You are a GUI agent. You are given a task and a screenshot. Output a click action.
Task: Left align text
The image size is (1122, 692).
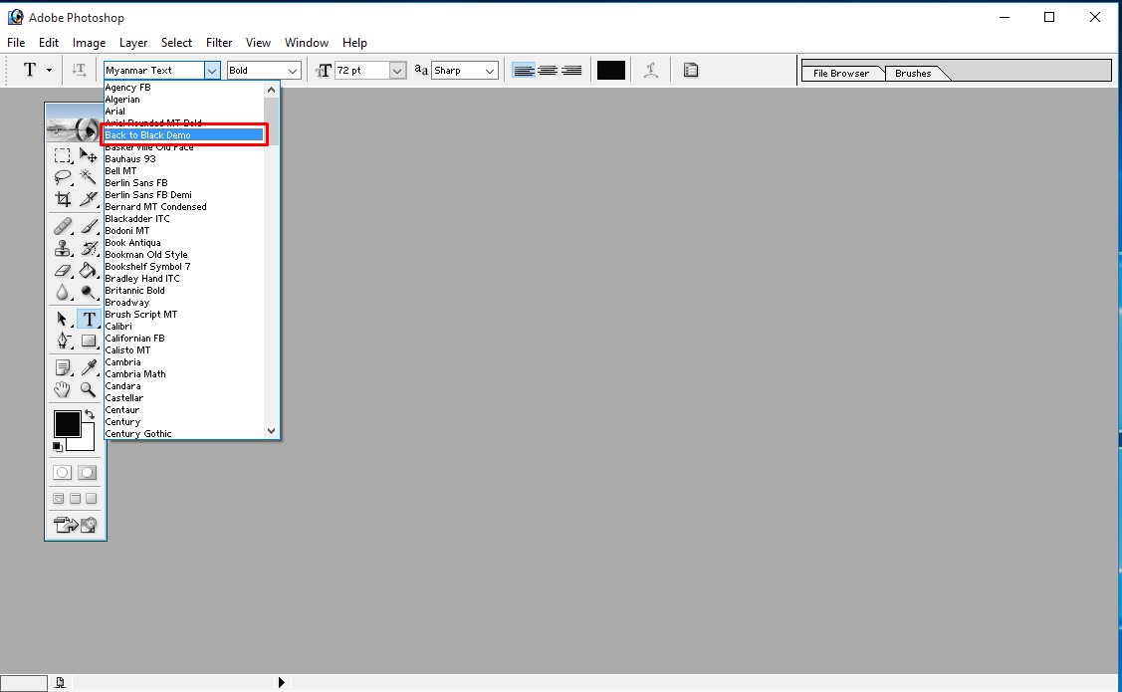tap(524, 70)
